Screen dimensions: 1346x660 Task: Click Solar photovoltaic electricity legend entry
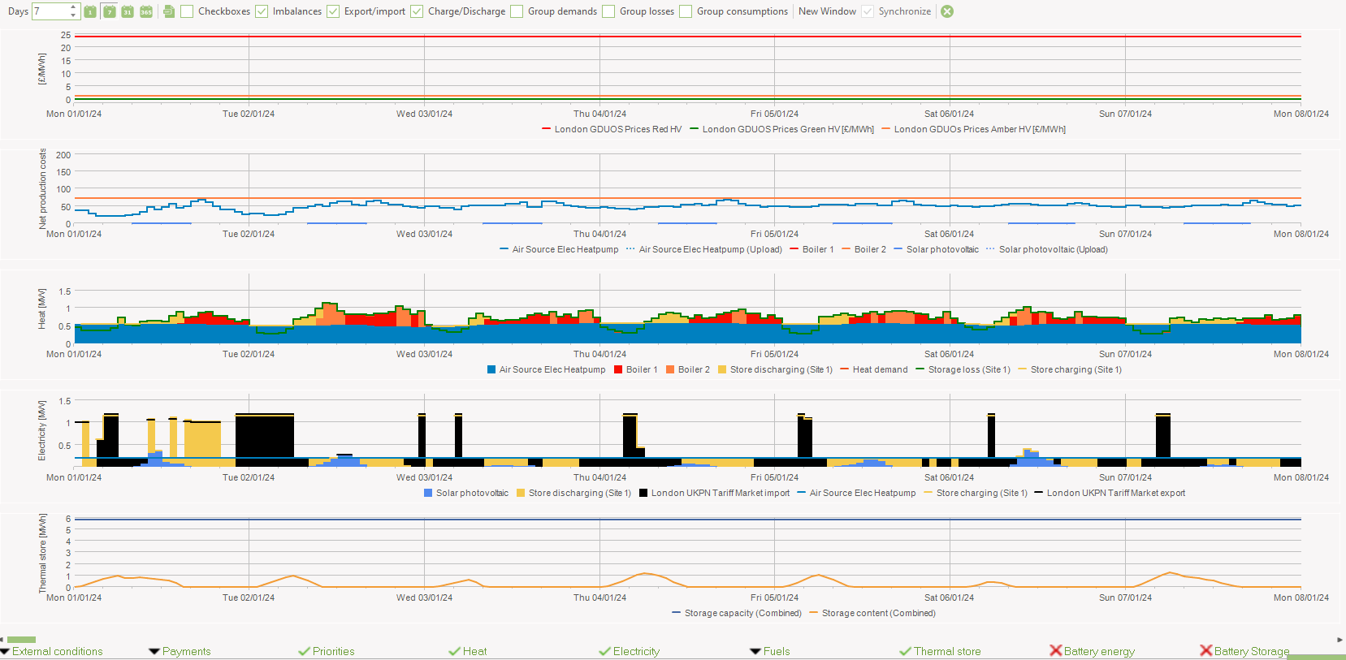(466, 493)
